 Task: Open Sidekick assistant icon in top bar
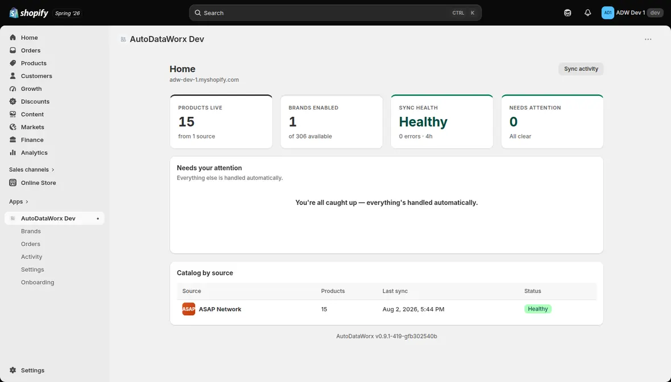568,13
